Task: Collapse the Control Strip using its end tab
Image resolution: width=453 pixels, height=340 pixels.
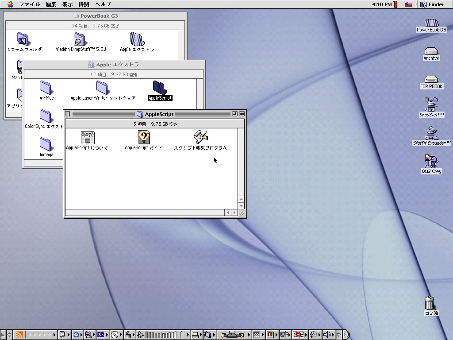Action: tap(347, 335)
